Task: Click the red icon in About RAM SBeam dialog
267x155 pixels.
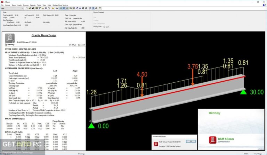Action: 156,144
